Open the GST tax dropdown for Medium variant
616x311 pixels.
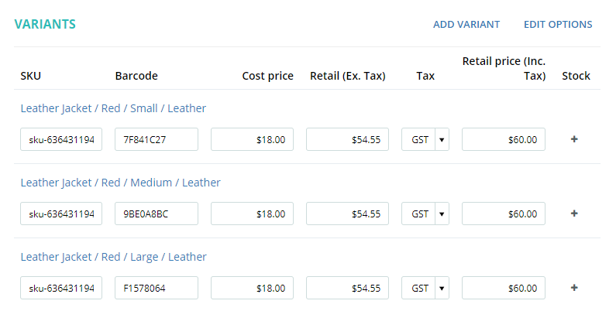coord(425,214)
